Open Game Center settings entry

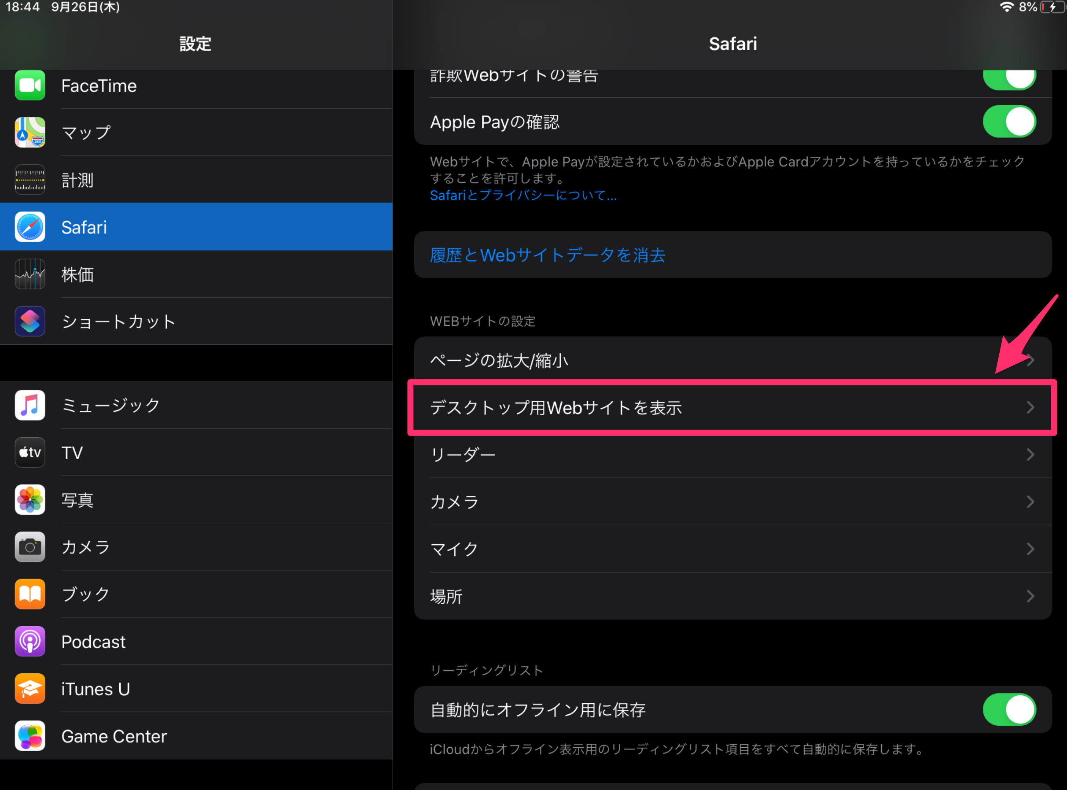pyautogui.click(x=196, y=736)
